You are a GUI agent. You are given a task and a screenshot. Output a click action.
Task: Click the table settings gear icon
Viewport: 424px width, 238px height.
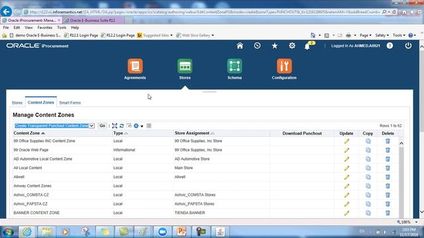(x=136, y=126)
